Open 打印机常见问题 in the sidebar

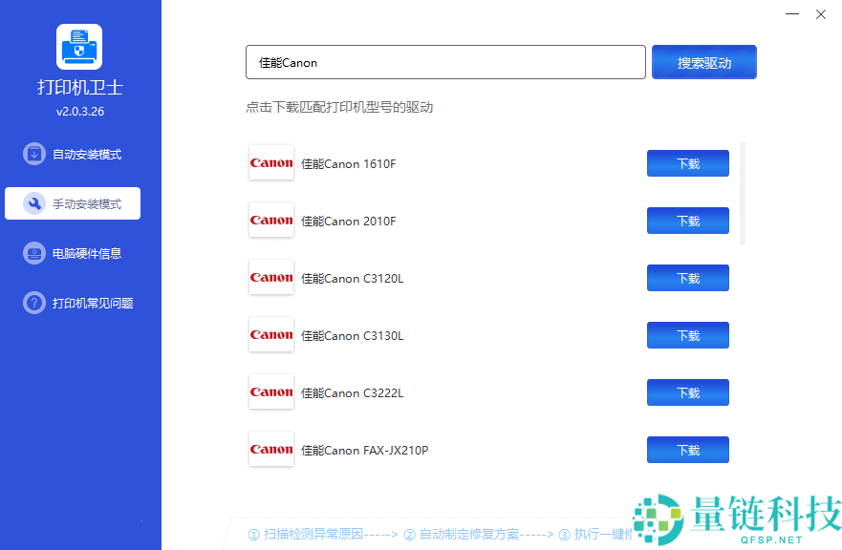point(73,303)
